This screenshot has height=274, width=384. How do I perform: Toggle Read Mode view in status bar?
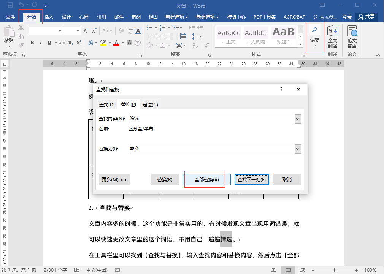point(274,270)
